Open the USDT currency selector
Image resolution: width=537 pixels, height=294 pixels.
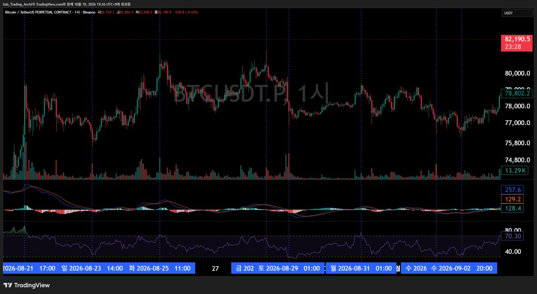point(517,13)
